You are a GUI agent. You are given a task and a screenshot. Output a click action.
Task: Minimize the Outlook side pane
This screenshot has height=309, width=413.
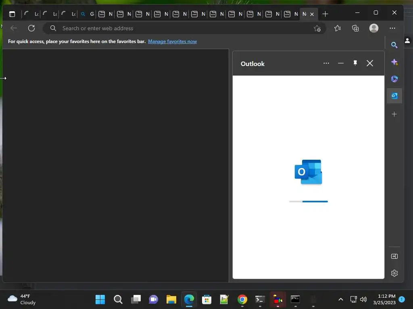click(340, 63)
